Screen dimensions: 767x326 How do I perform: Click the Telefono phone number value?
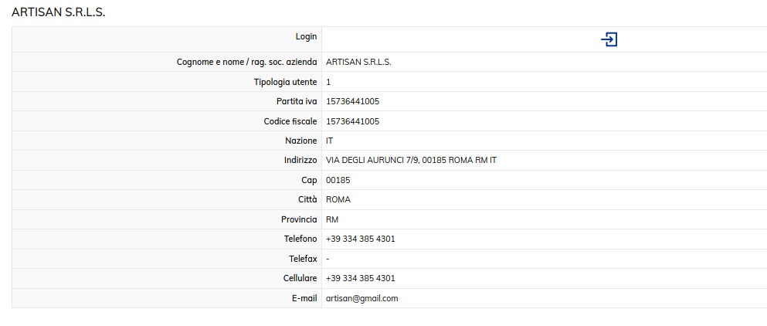point(360,239)
